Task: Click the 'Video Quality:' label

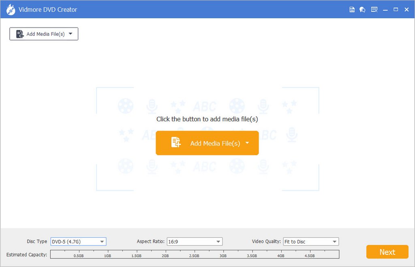Action: pyautogui.click(x=266, y=241)
